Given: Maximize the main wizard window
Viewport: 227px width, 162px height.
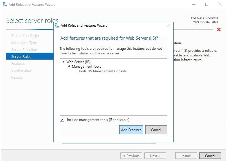Looking at the screenshot, I should [207, 5].
